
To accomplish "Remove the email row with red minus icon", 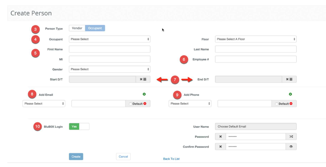I will (145, 104).
